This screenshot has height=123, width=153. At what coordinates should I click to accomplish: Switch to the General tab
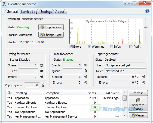tap(12, 12)
